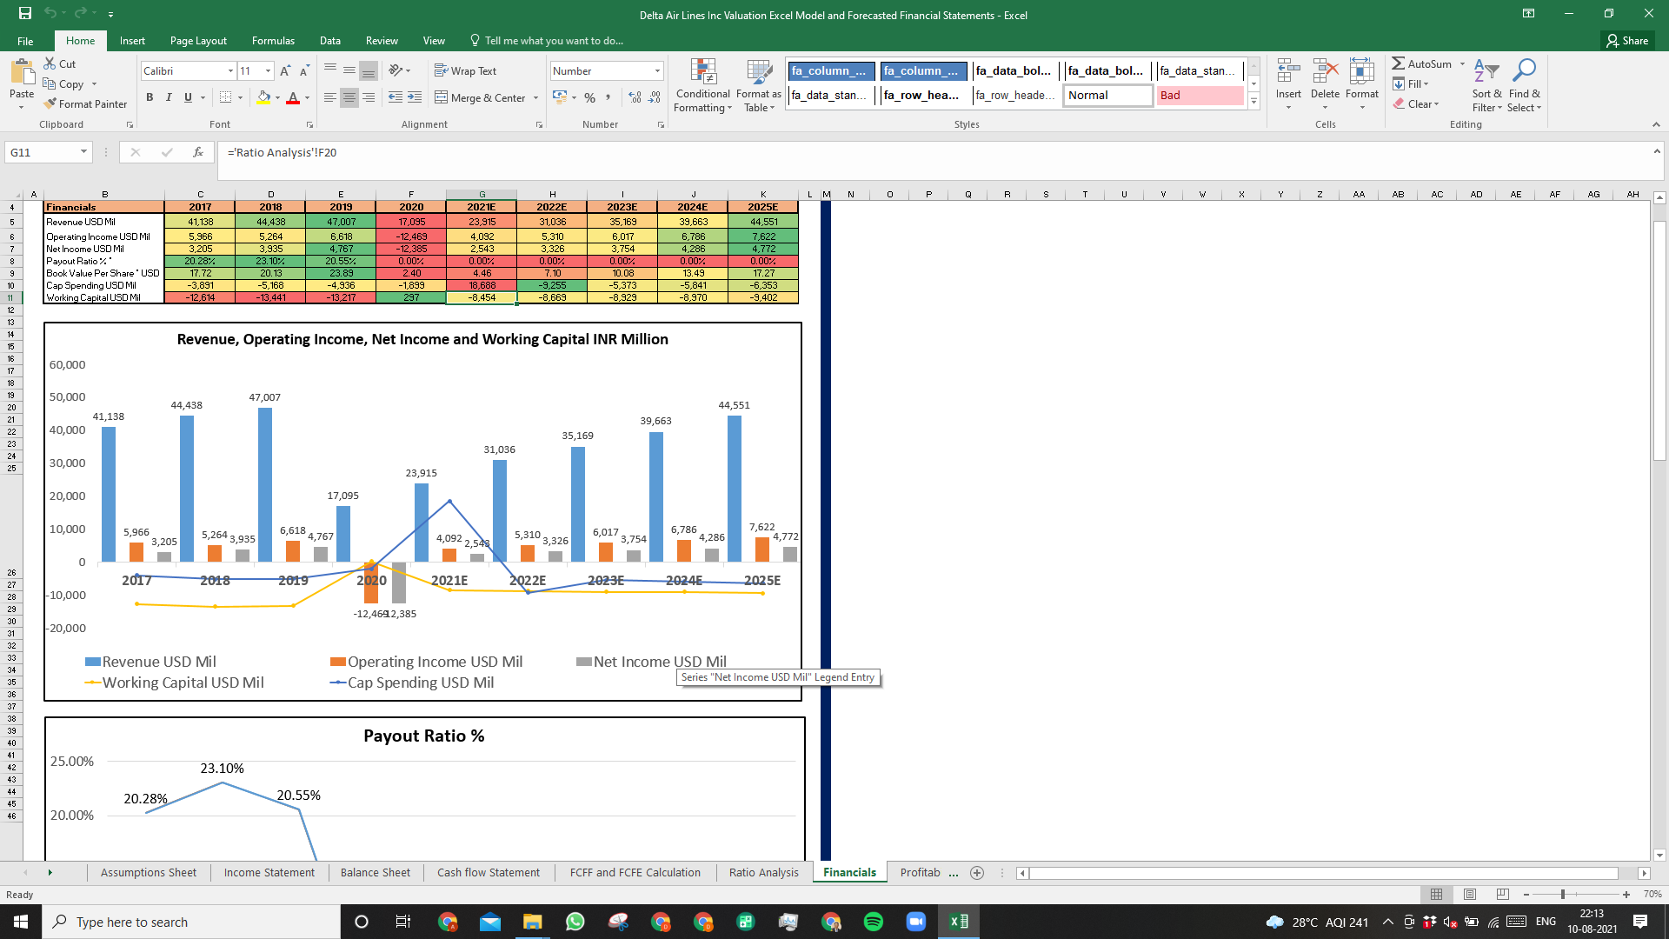Viewport: 1669px width, 939px height.
Task: Click Increase Indent icon
Action: tap(415, 97)
